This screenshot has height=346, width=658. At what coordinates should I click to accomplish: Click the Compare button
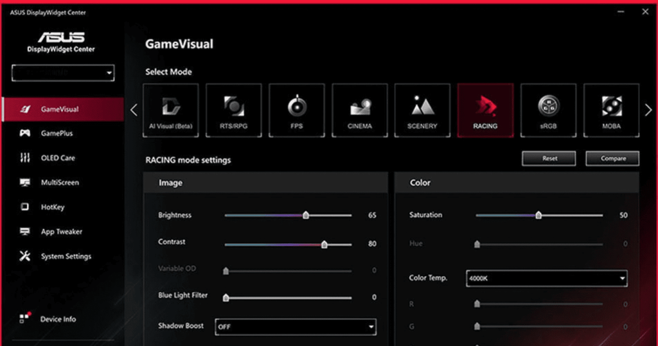coord(612,159)
